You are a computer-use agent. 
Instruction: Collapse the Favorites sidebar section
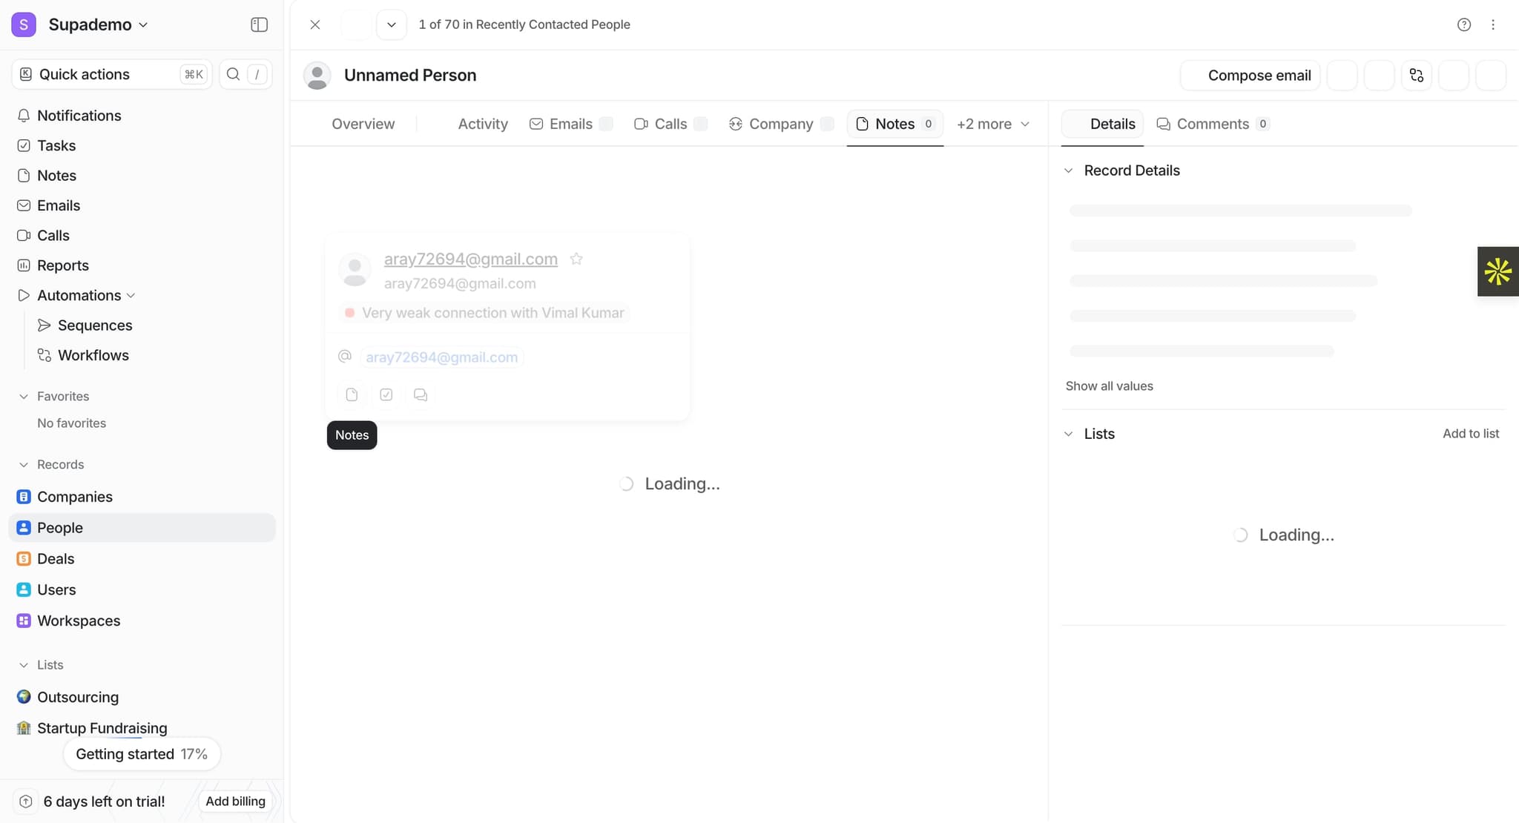pyautogui.click(x=24, y=397)
